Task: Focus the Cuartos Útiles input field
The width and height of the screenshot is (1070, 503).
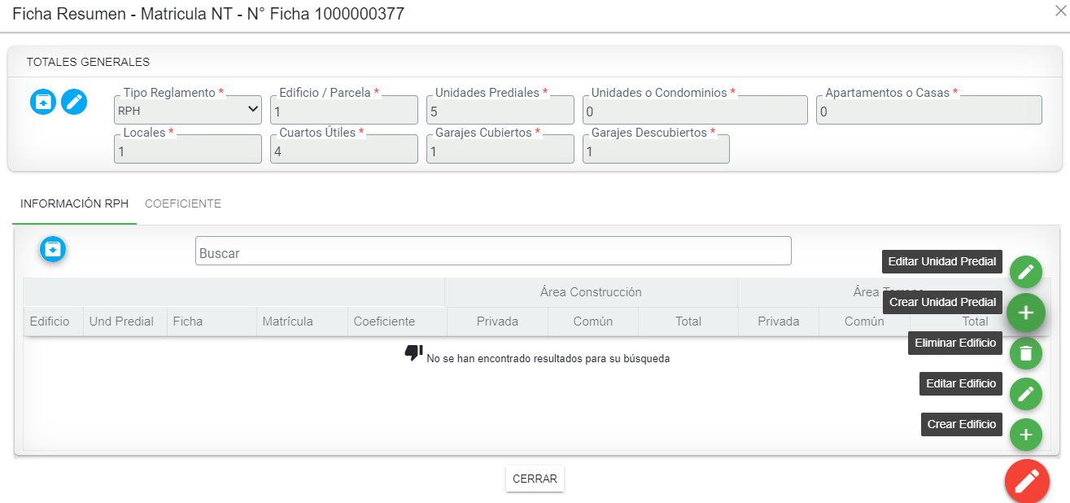Action: 343,151
